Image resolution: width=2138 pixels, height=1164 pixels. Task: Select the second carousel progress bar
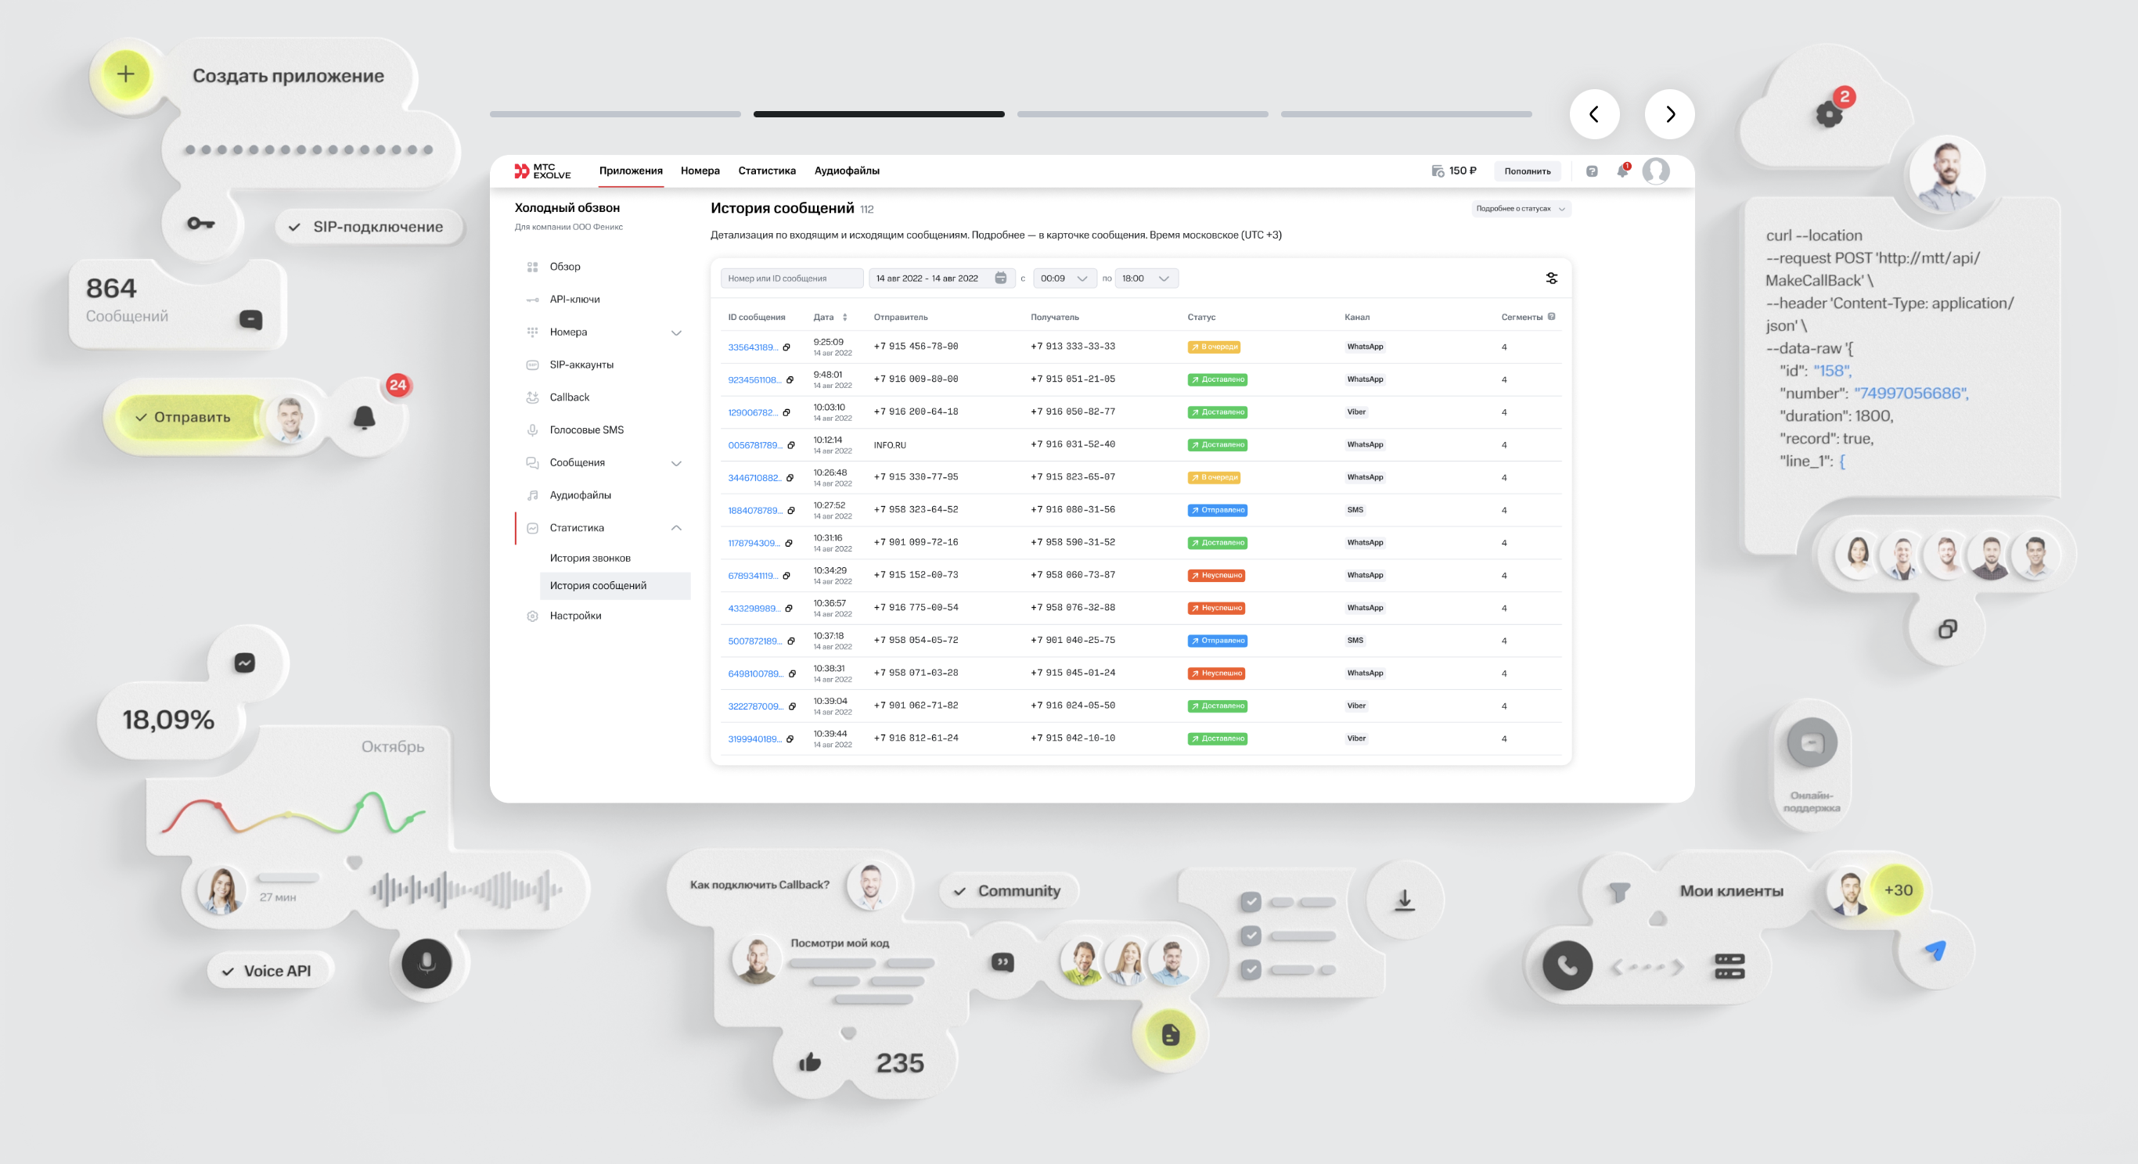point(878,113)
